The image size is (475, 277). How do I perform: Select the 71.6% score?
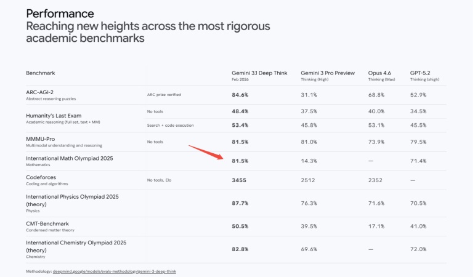(376, 203)
